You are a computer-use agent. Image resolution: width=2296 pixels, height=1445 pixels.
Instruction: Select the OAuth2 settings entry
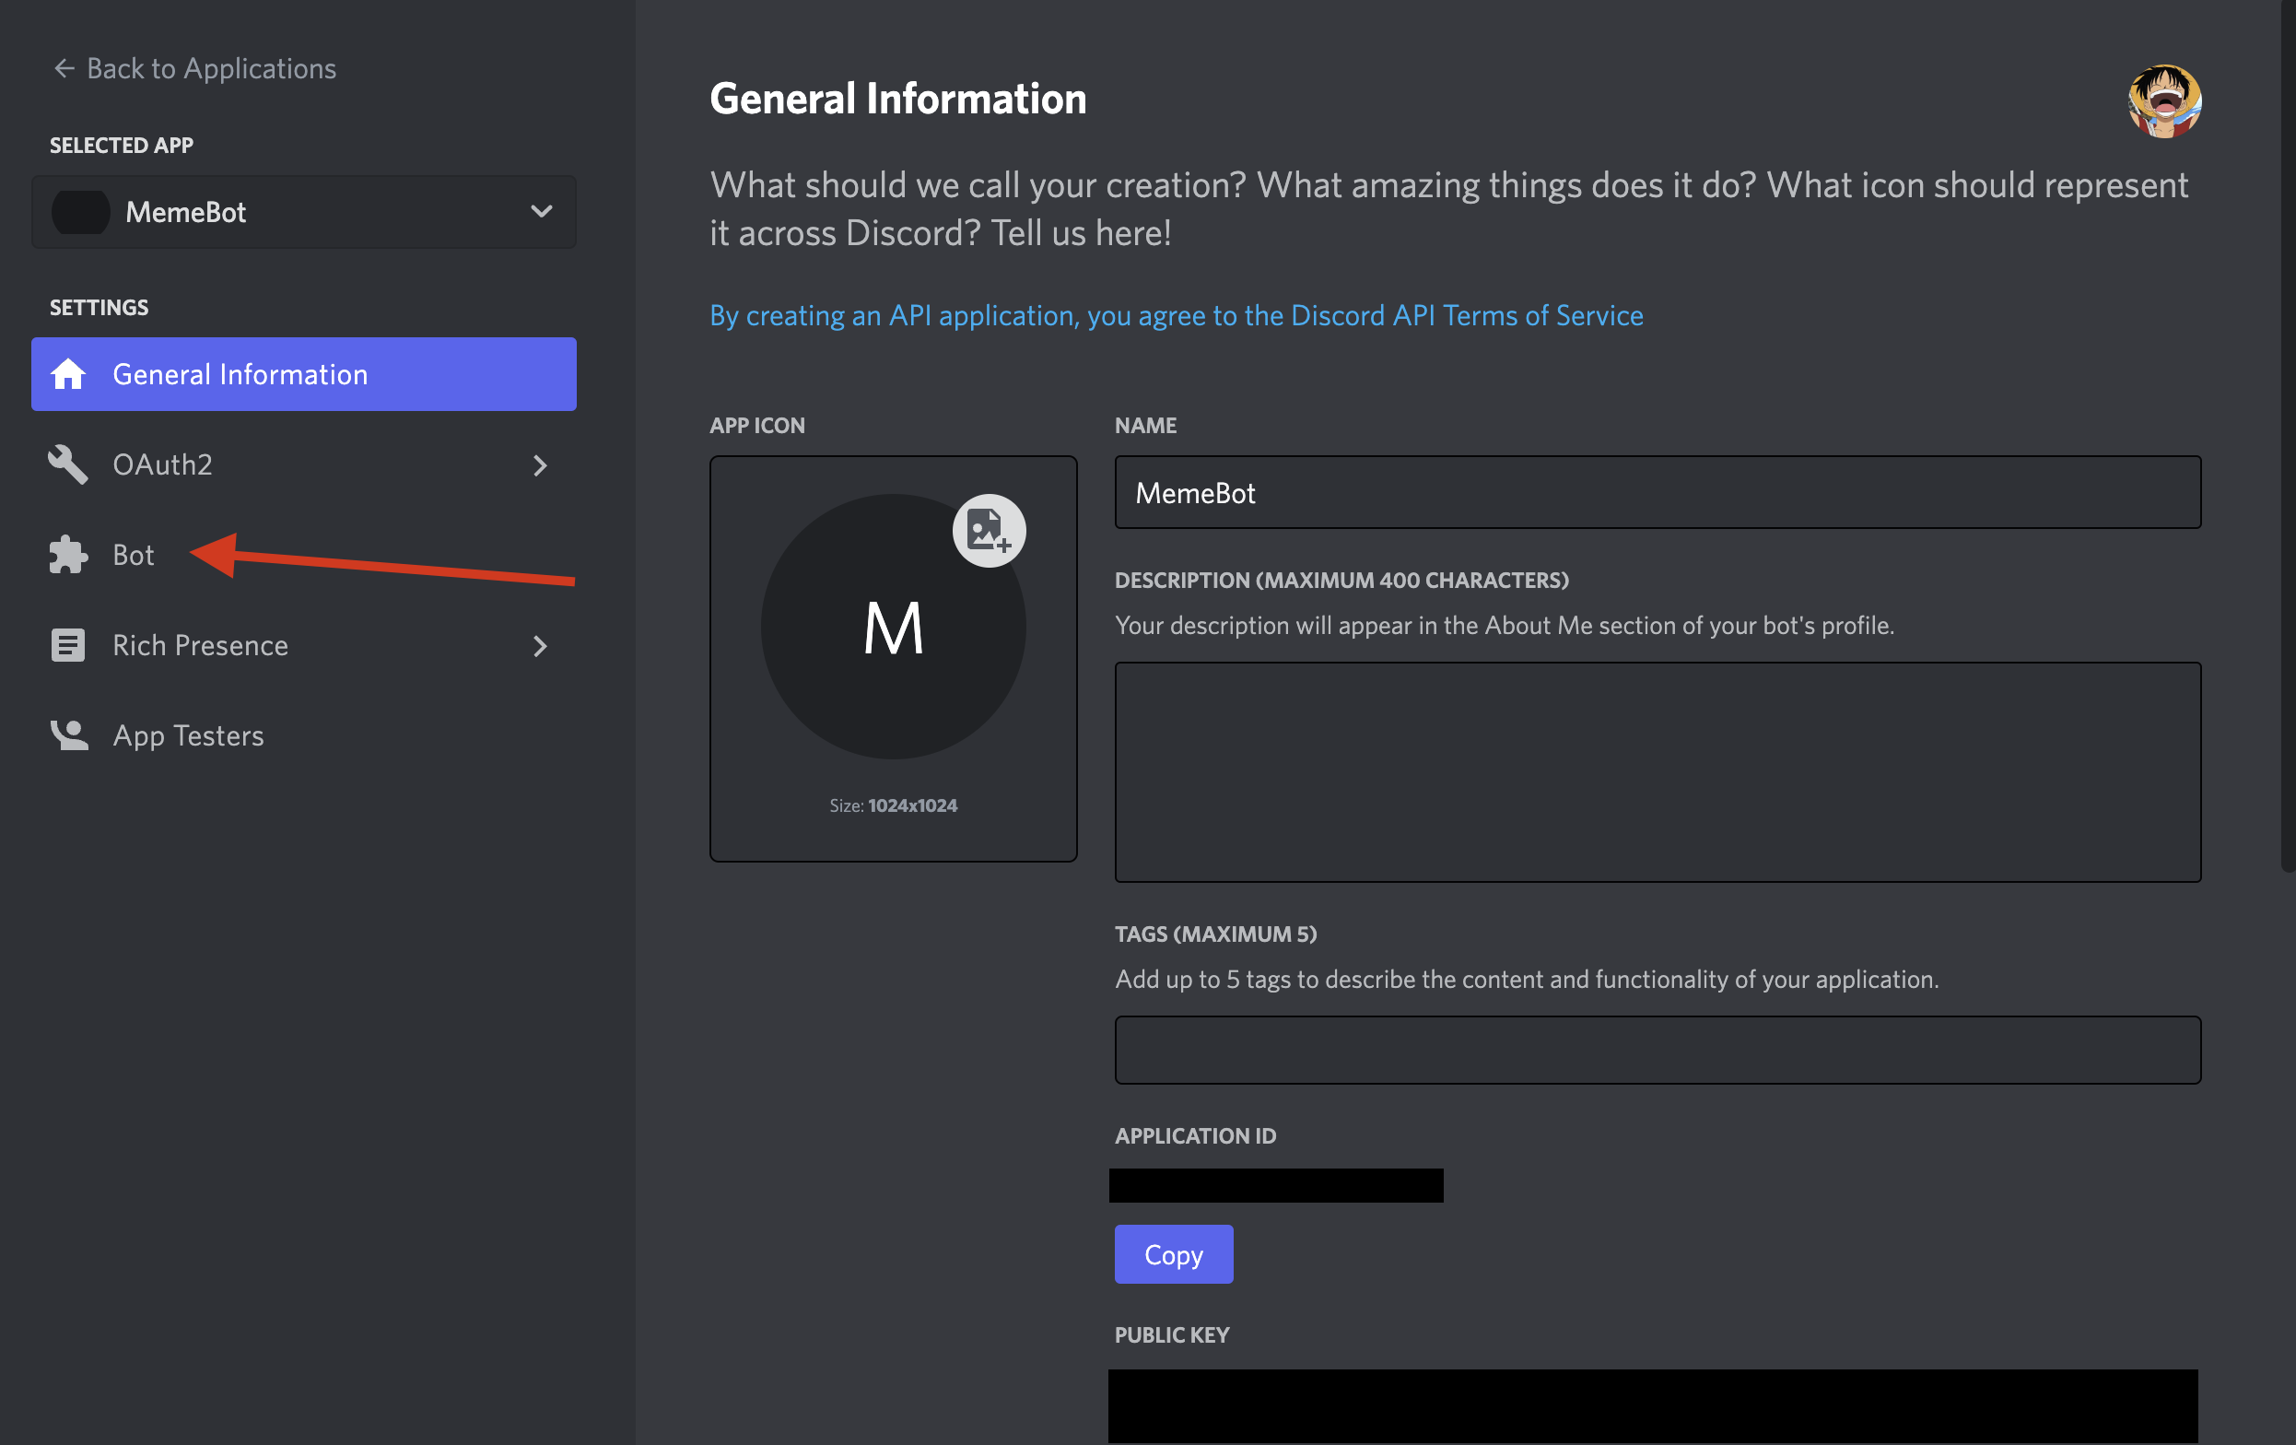tap(163, 464)
